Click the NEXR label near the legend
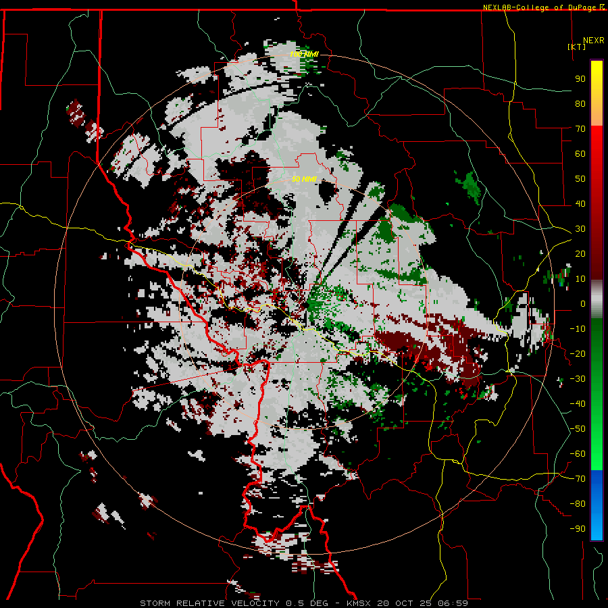 [594, 41]
